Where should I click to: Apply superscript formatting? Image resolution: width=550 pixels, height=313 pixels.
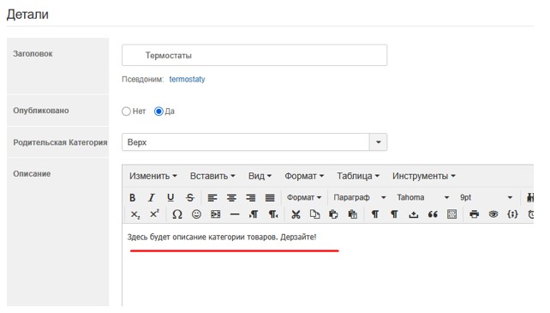click(154, 214)
